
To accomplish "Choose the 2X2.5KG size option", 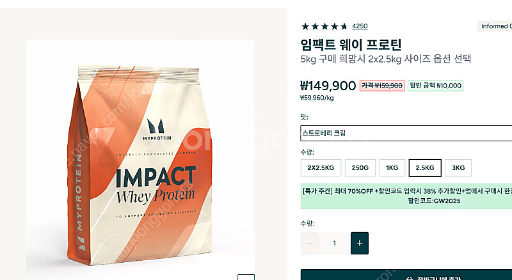I will pyautogui.click(x=321, y=168).
